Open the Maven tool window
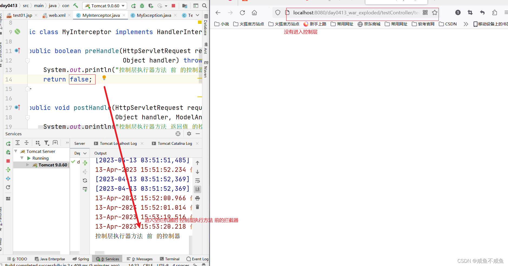Viewport: 508px width, 266px height. coord(206,69)
